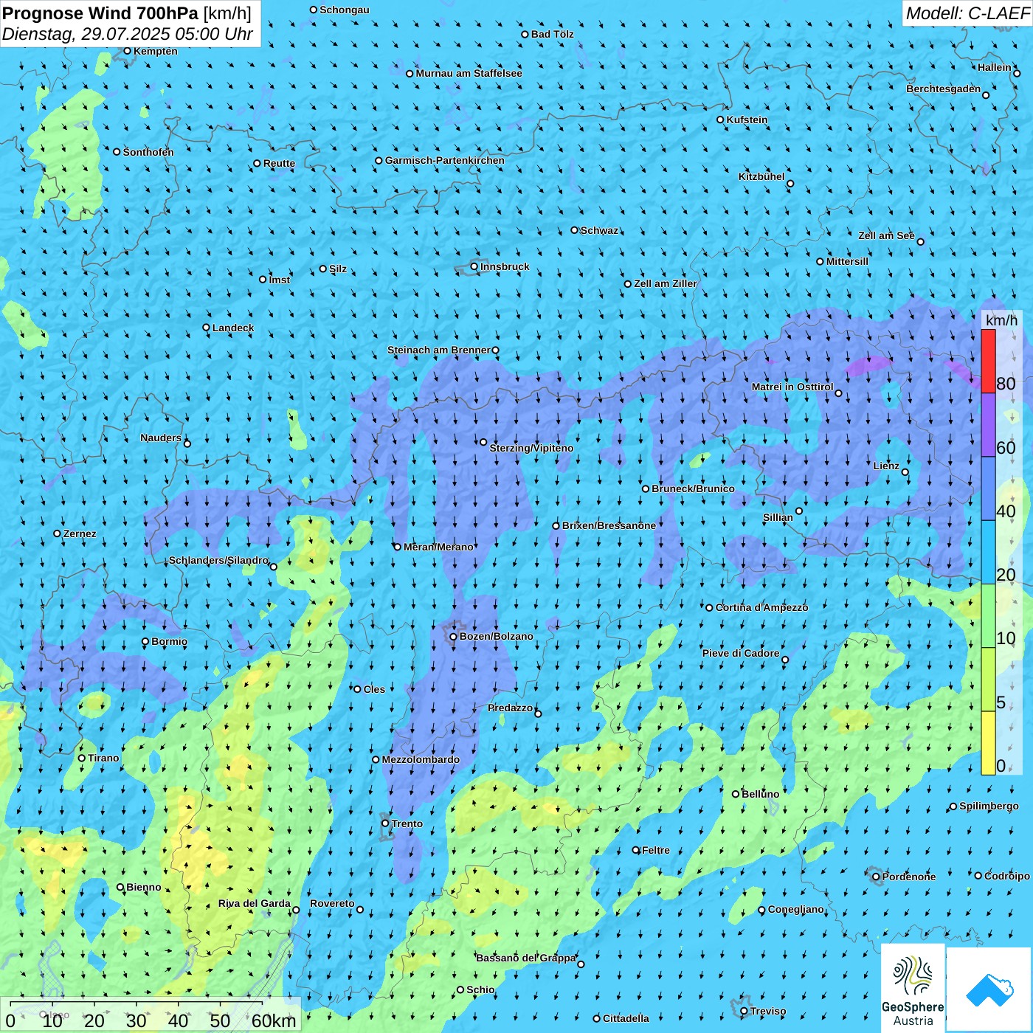
Task: Click the Kempten city marker
Action: (128, 51)
